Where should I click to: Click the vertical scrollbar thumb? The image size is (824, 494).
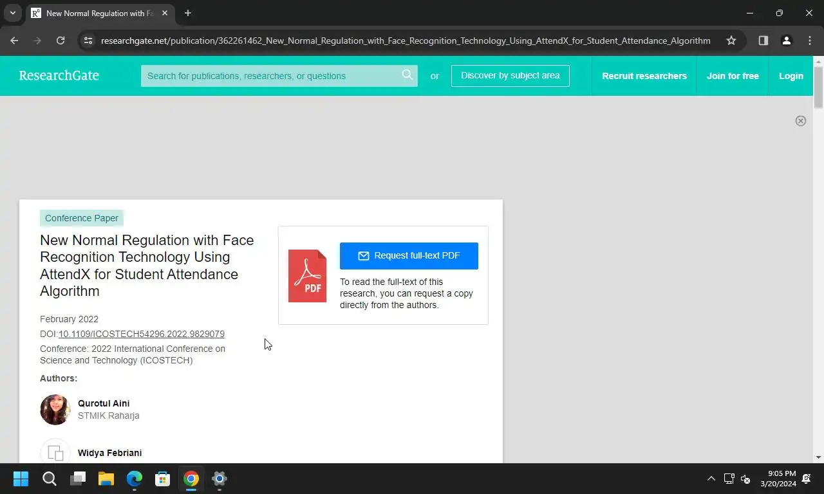tap(818, 87)
